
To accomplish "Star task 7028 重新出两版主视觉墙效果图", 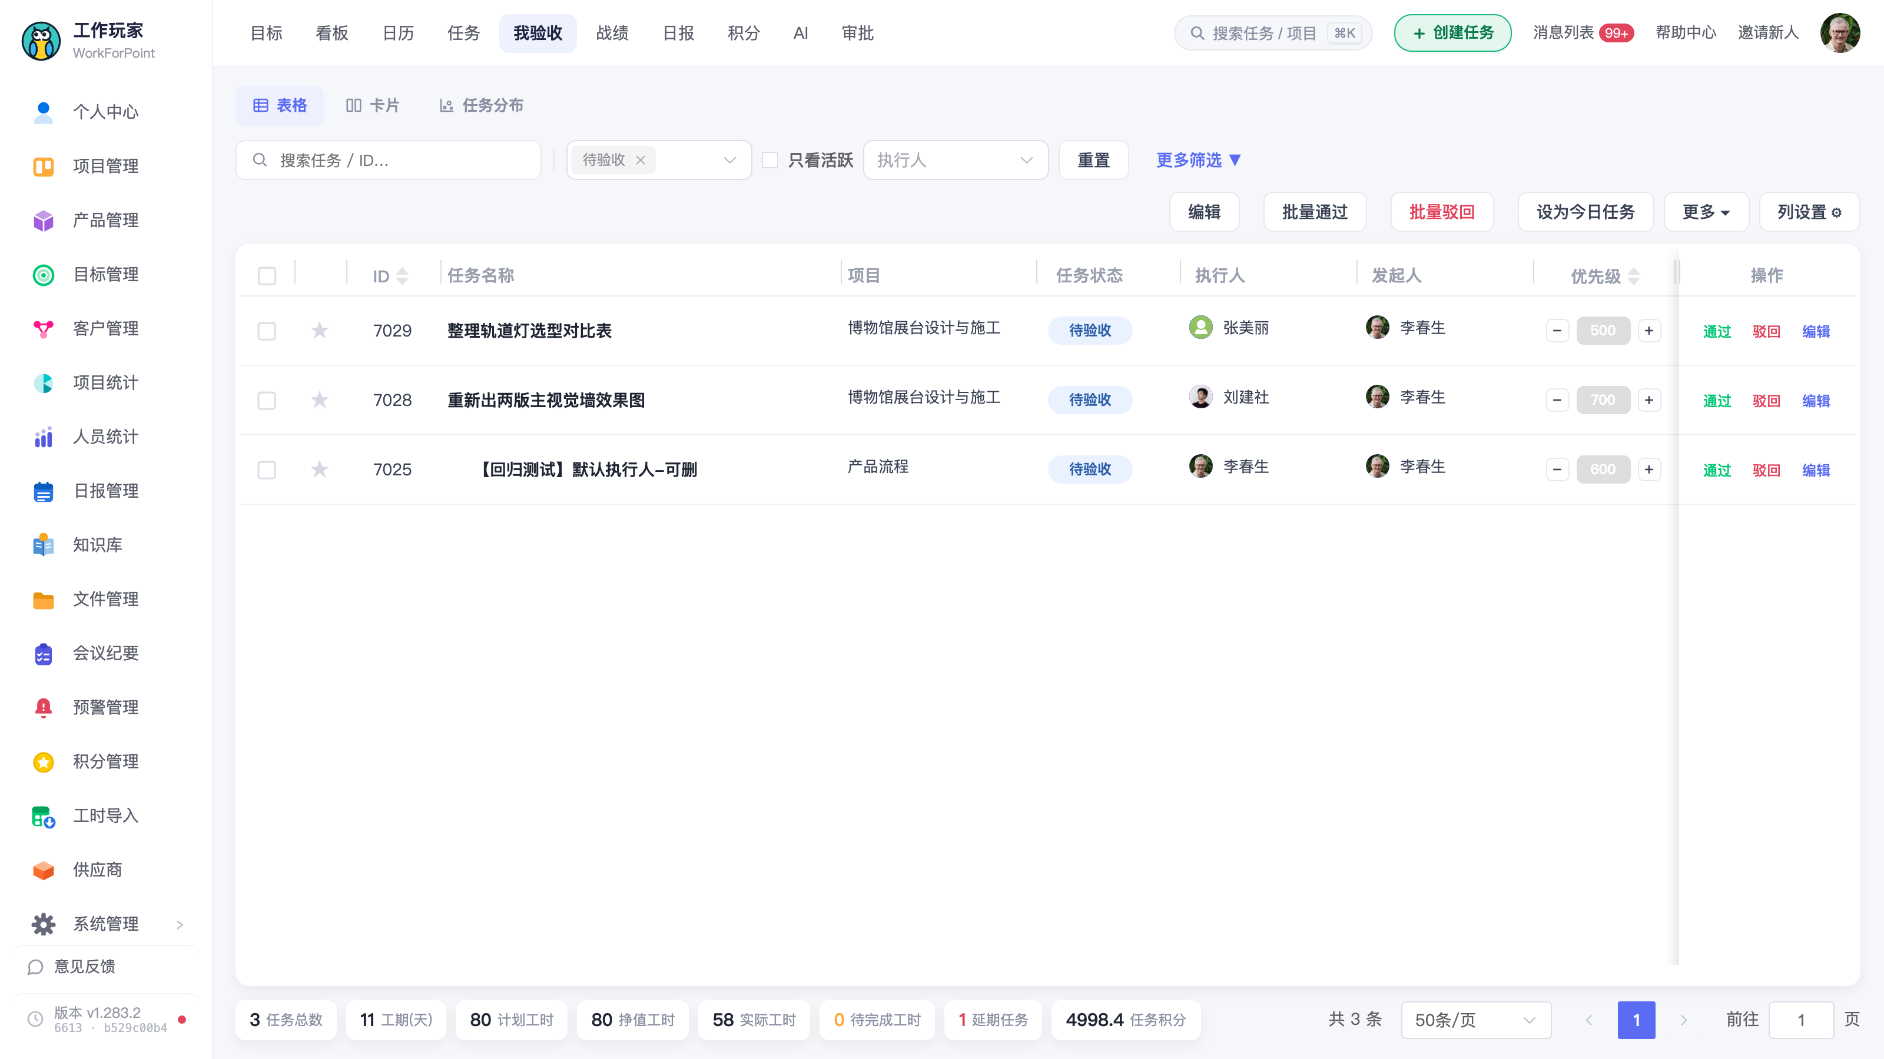I will (x=320, y=400).
